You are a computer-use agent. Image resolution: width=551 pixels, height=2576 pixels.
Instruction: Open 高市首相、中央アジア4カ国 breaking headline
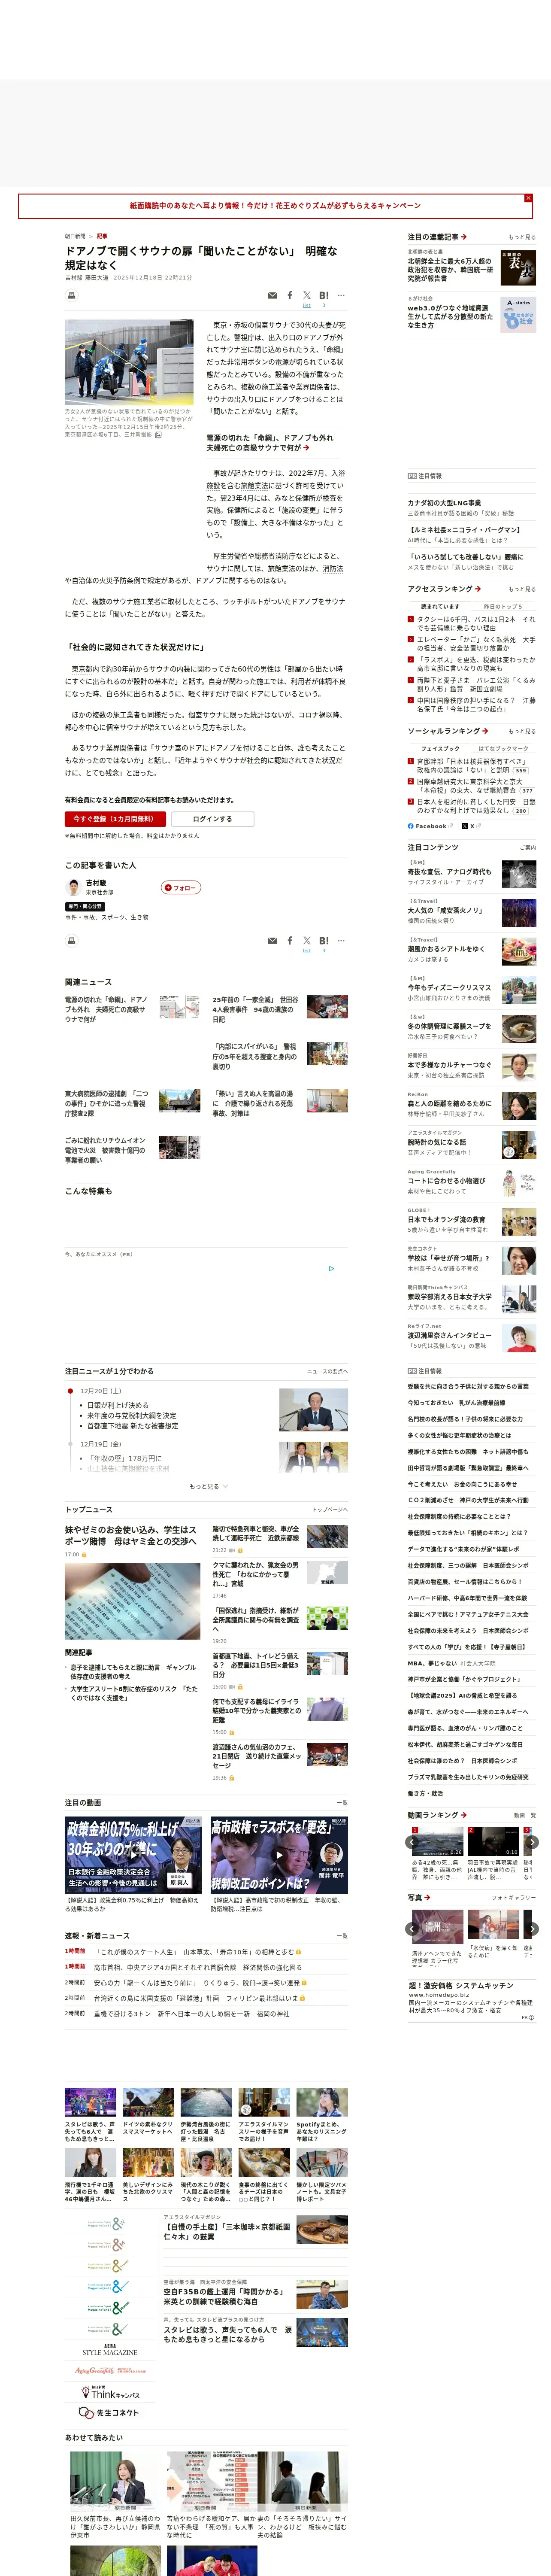click(x=198, y=1967)
